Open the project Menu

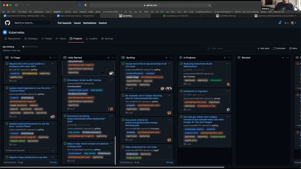tap(293, 48)
